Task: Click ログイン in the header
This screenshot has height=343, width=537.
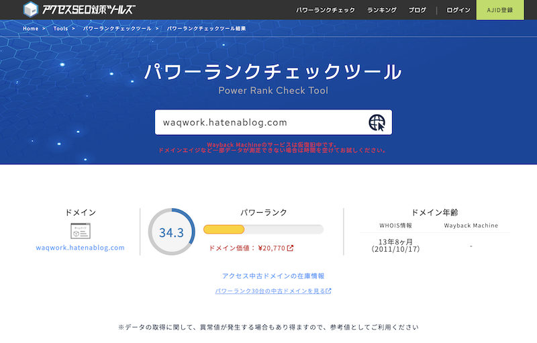Action: coord(458,10)
